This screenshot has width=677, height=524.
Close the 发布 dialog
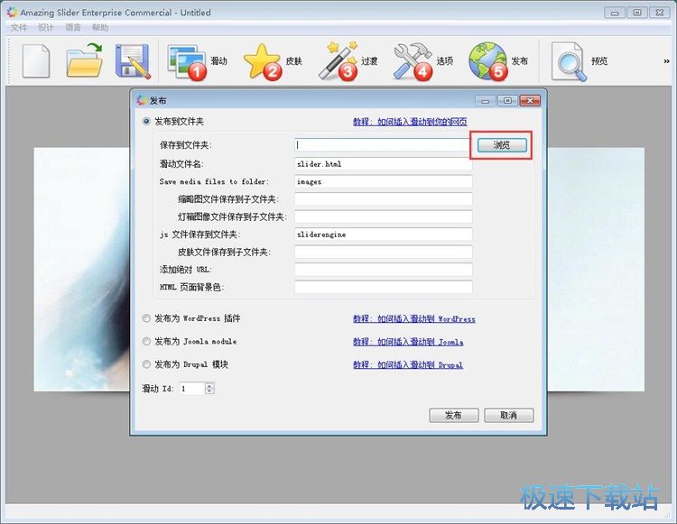pyautogui.click(x=530, y=101)
